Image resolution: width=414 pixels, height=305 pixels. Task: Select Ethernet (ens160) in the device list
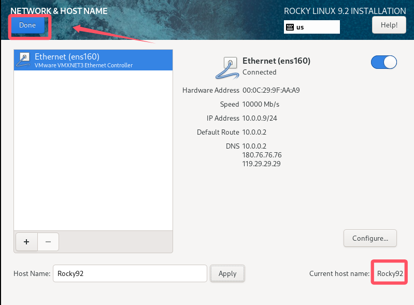[x=93, y=60]
